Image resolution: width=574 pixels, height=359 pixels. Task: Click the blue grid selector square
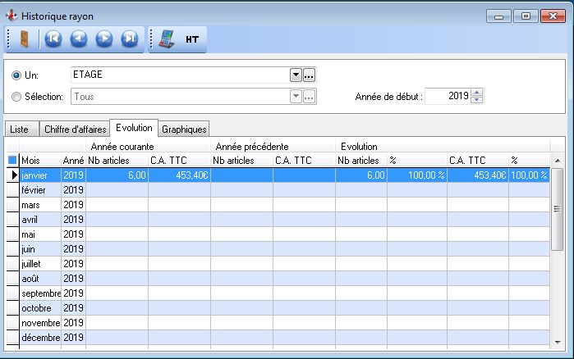pyautogui.click(x=11, y=161)
